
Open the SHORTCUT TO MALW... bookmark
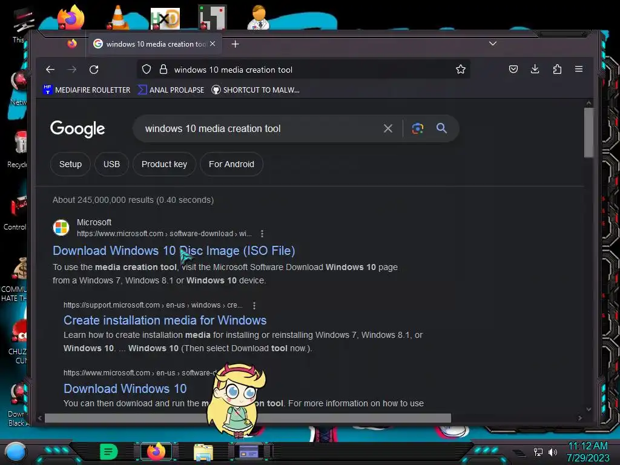point(256,90)
